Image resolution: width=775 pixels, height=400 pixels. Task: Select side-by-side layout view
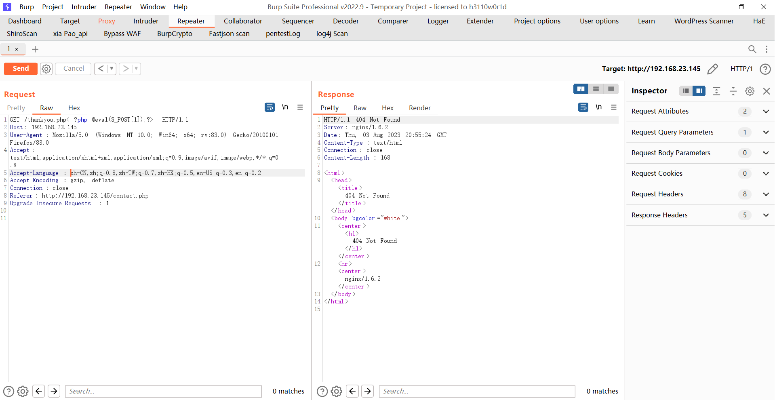point(581,89)
